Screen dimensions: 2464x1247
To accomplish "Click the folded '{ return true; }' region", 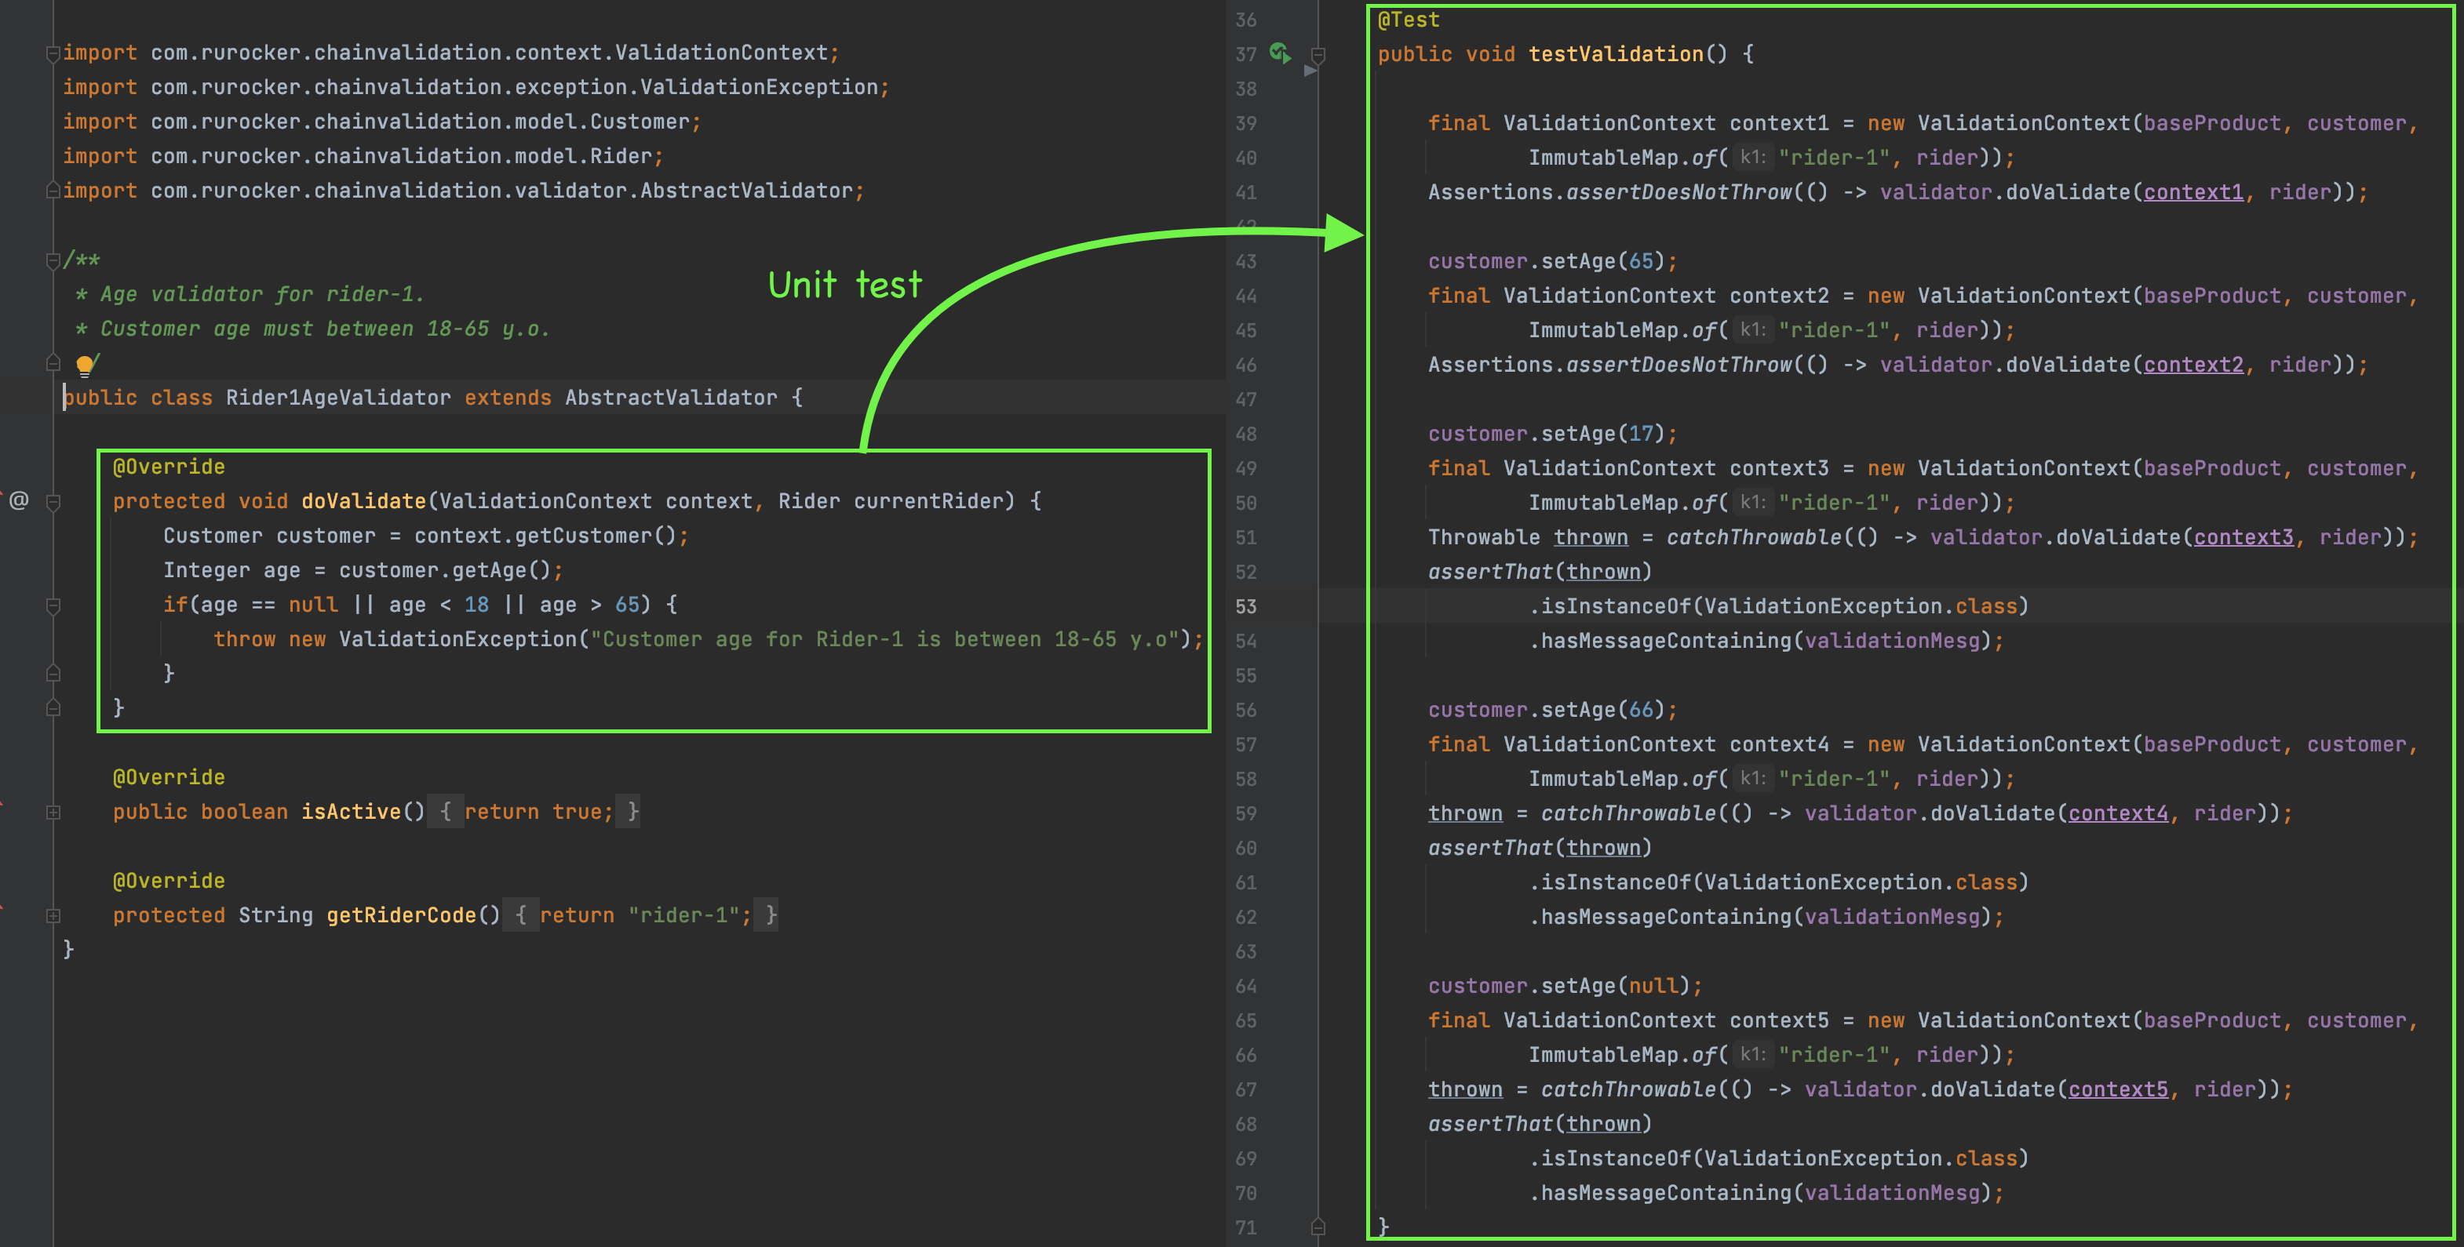I will (x=534, y=812).
